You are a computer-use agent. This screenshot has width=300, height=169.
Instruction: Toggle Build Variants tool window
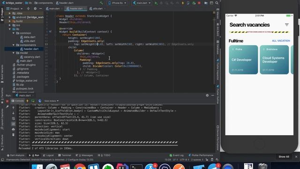pyautogui.click(x=2, y=74)
